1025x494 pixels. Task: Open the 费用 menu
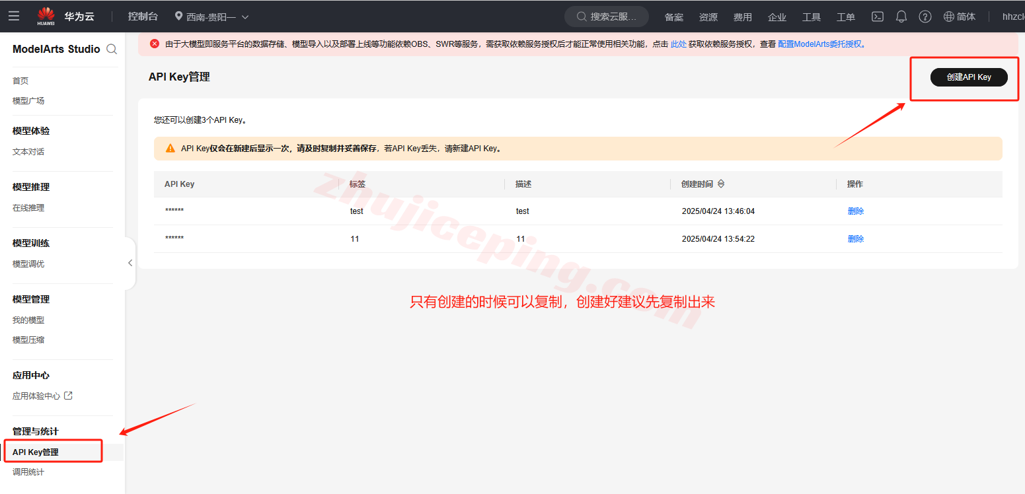[742, 17]
